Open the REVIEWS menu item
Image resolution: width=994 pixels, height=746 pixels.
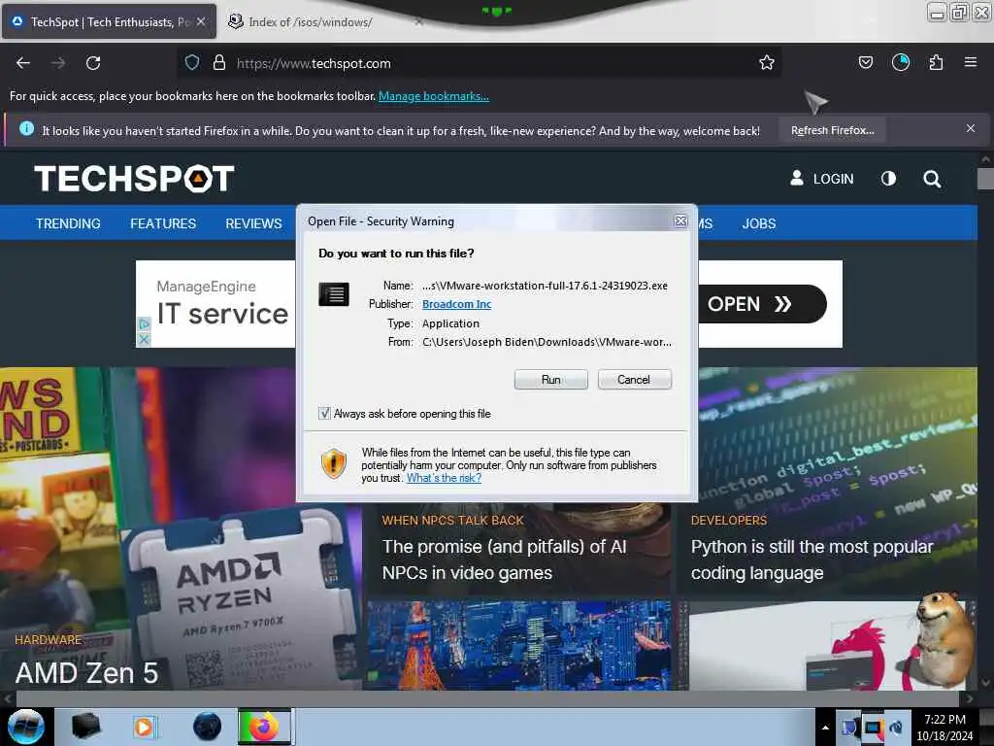[x=253, y=223]
